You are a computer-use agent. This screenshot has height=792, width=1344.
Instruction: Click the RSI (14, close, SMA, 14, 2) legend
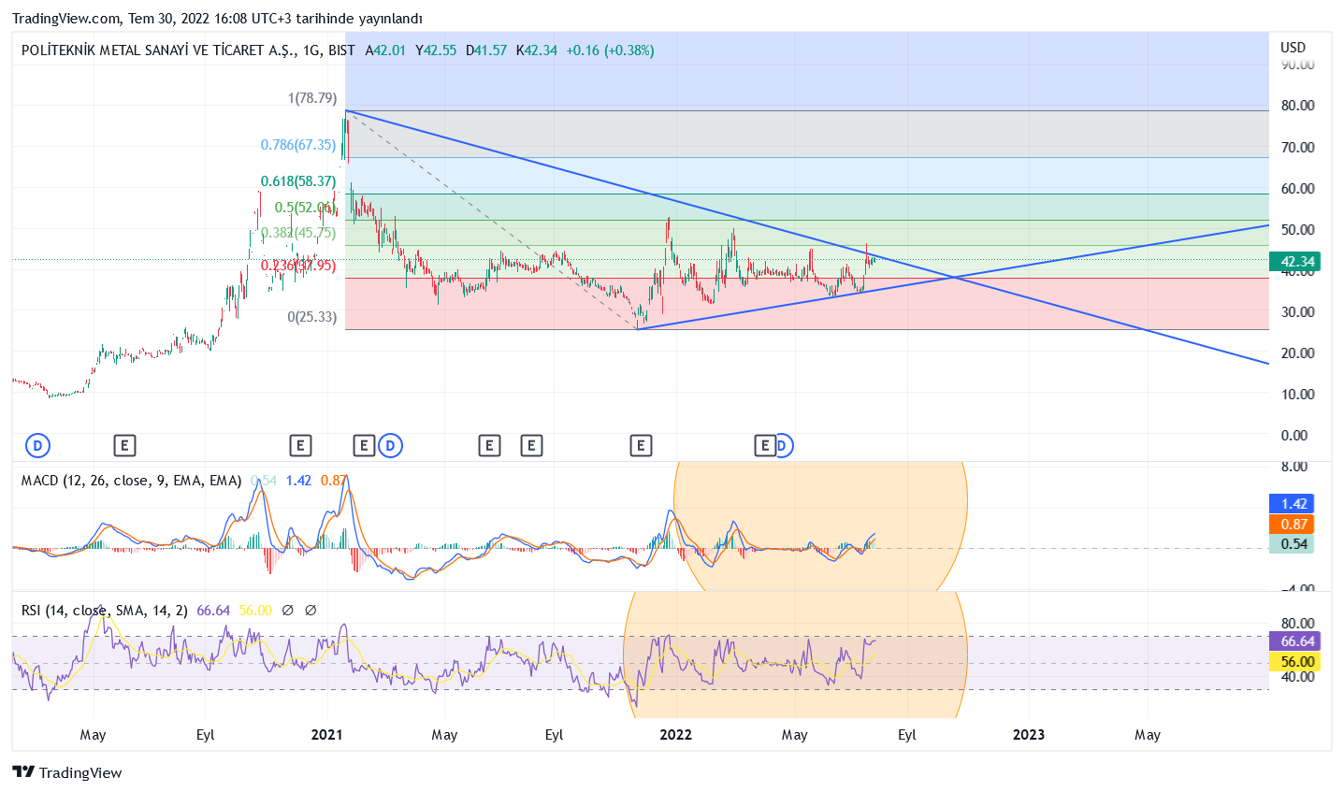(x=104, y=611)
